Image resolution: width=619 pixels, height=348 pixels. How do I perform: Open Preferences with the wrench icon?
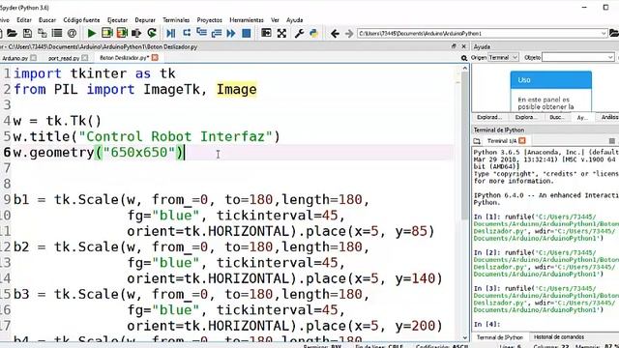click(299, 34)
